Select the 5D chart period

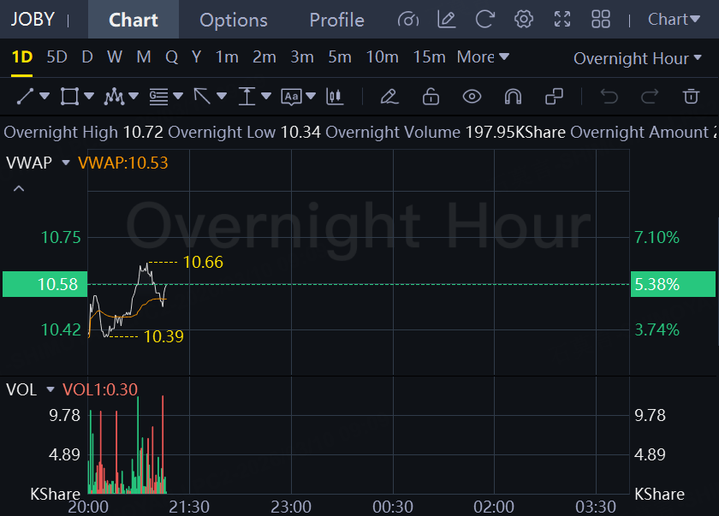tap(56, 57)
